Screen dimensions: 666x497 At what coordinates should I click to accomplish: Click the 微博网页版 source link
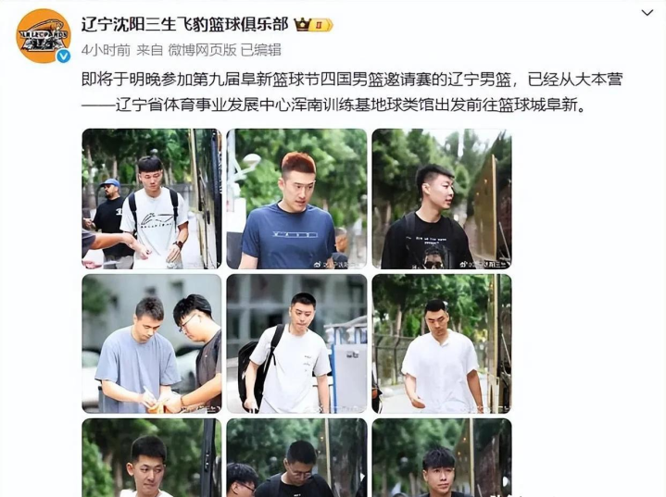pos(202,50)
